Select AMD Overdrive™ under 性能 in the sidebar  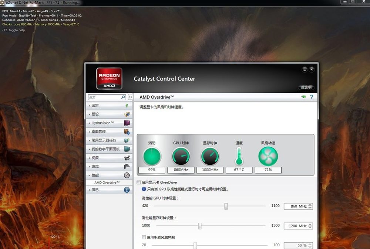pos(107,183)
